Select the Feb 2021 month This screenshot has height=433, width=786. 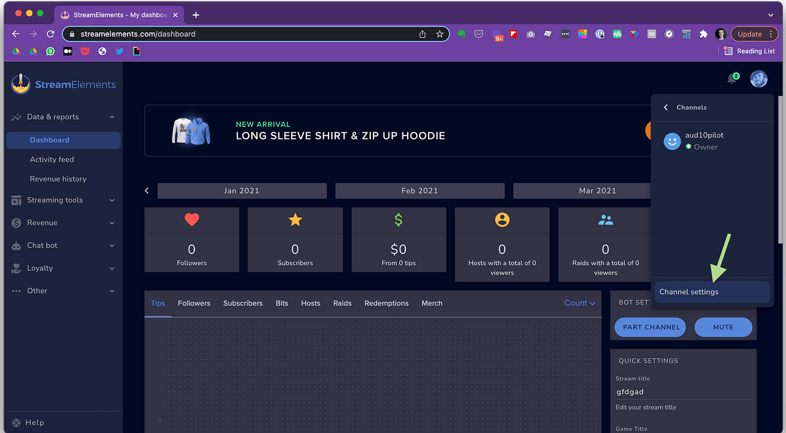pyautogui.click(x=420, y=190)
